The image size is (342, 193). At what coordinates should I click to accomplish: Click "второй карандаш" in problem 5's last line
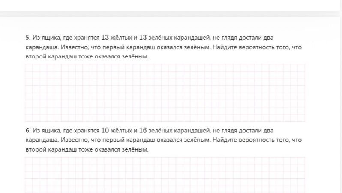point(51,57)
